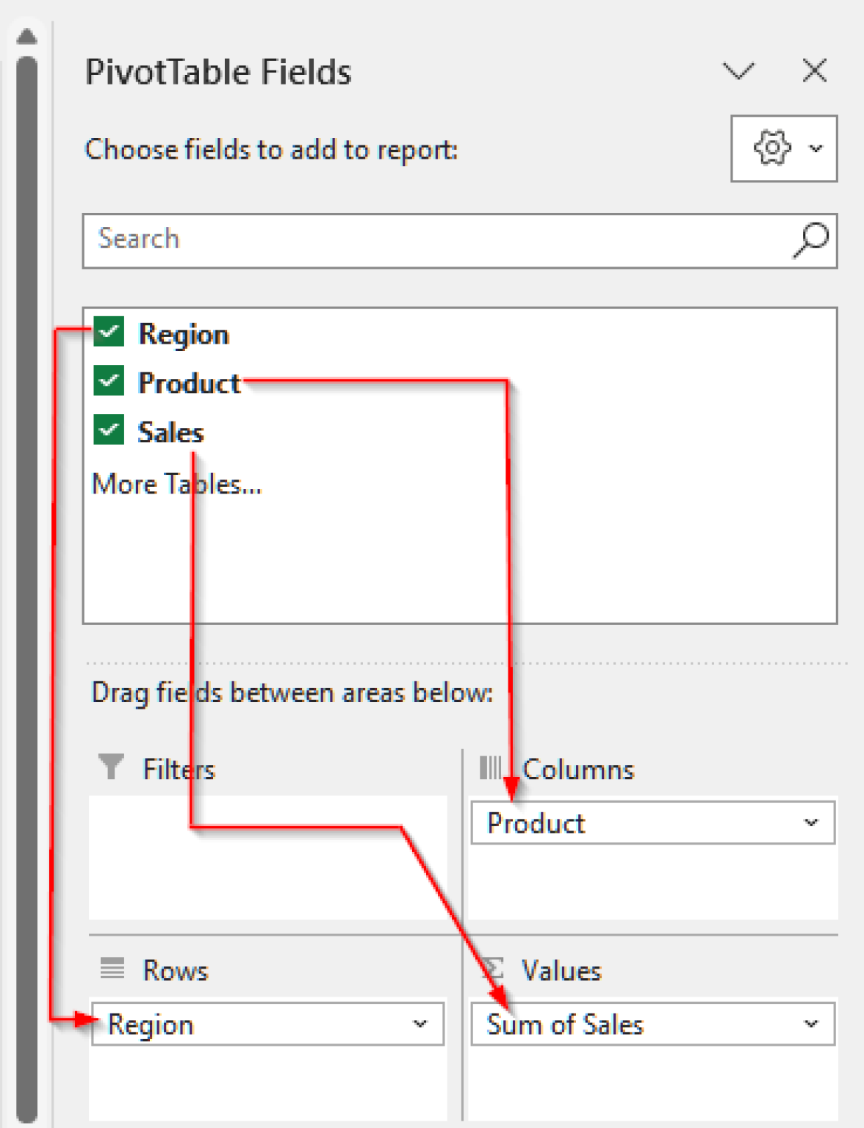
Task: Open the Region dropdown in Rows area
Action: tap(420, 1023)
